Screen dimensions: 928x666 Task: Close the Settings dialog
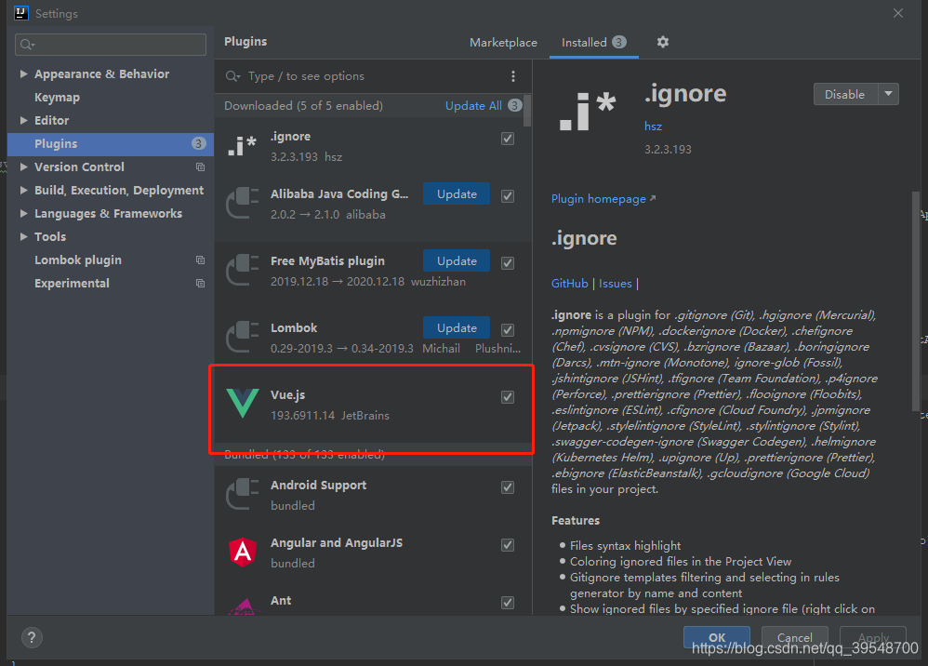898,13
